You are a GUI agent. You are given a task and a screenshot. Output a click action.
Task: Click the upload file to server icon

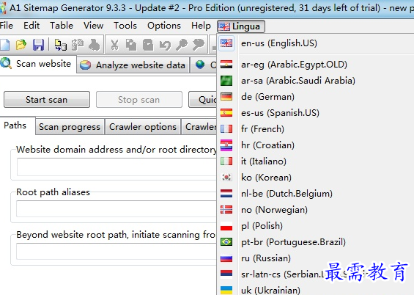coord(61,45)
